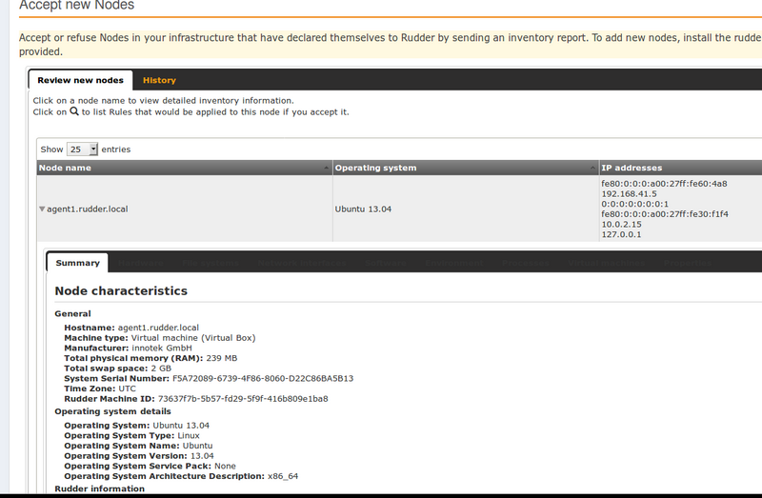Viewport: 762px width, 498px height.
Task: Open the File systems tab
Action: pos(211,263)
